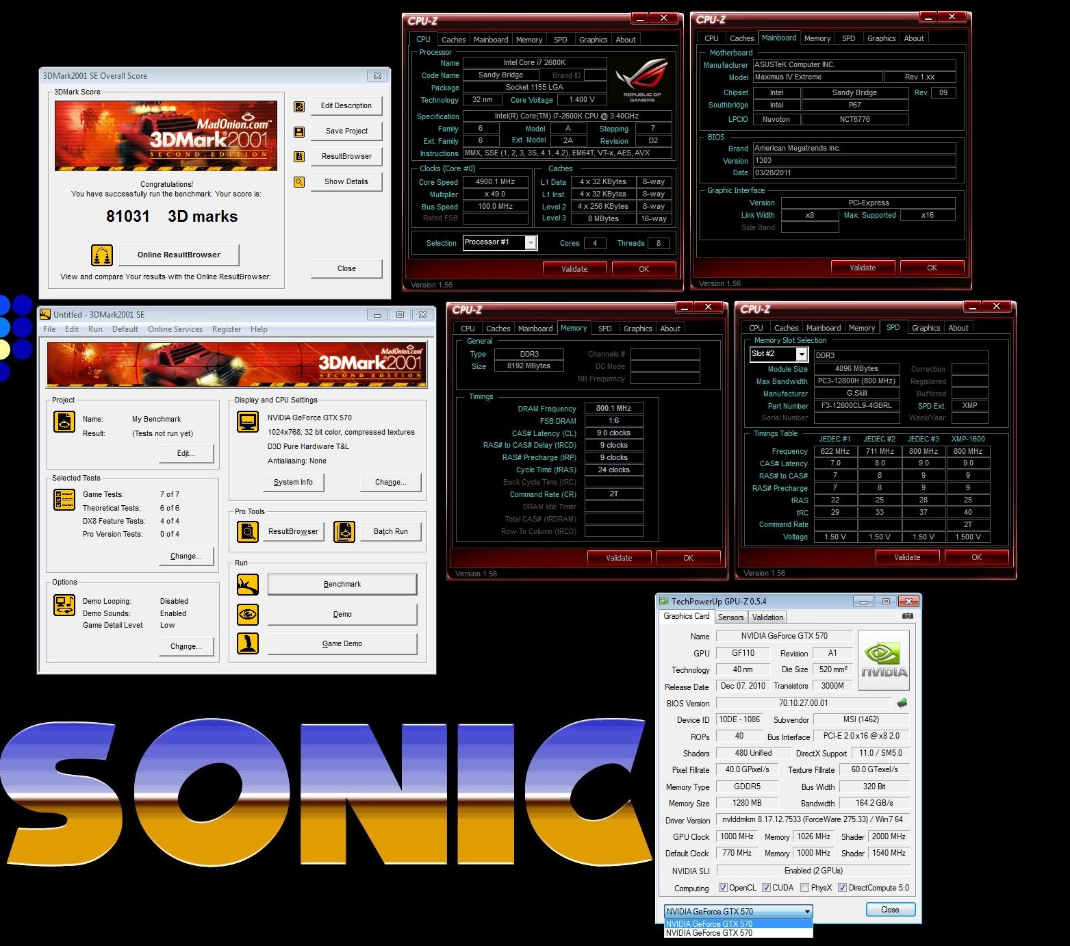The image size is (1070, 946).
Task: Click the 3DMark2001 banner in score window
Action: point(166,136)
